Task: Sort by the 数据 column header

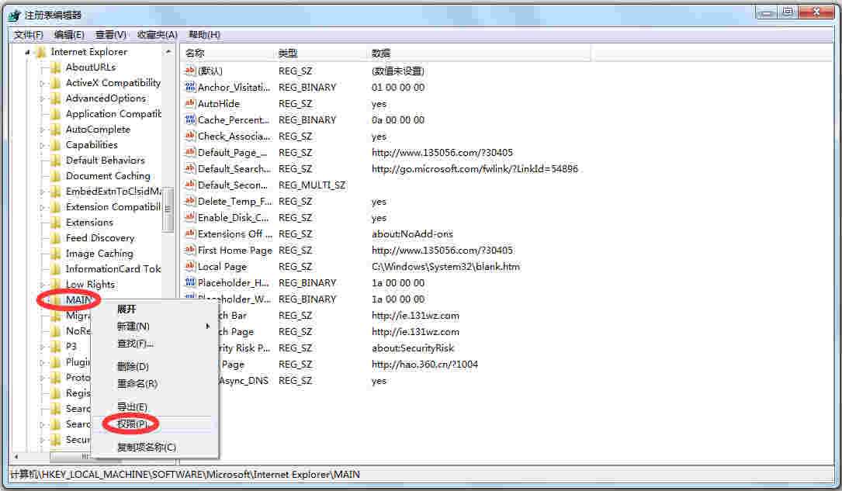Action: tap(479, 53)
